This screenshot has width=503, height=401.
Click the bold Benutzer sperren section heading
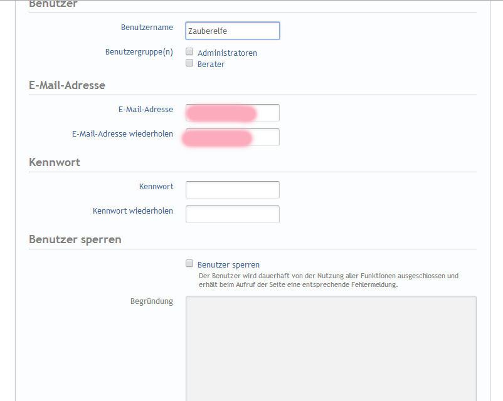tap(75, 239)
